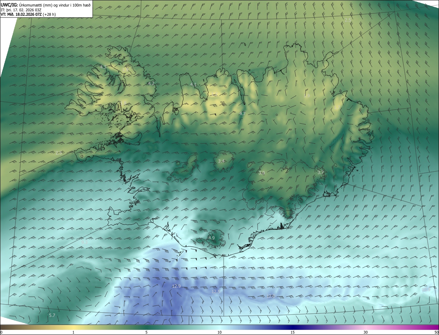Click the 3.7 value label on the map
This screenshot has width=439, height=335.
pos(321,172)
